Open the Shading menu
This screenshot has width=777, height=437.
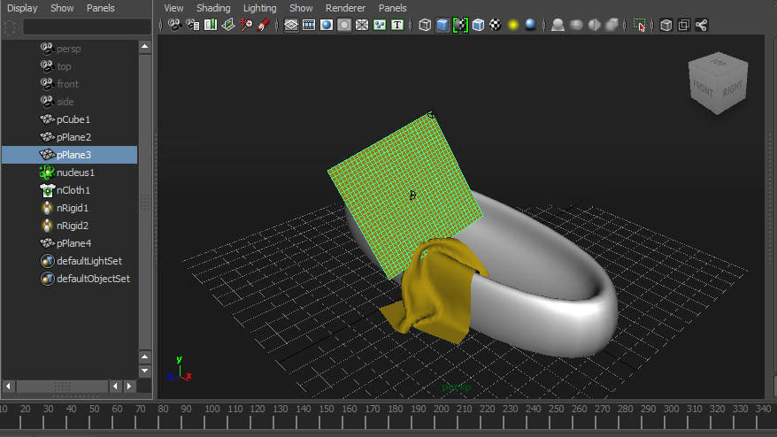213,8
